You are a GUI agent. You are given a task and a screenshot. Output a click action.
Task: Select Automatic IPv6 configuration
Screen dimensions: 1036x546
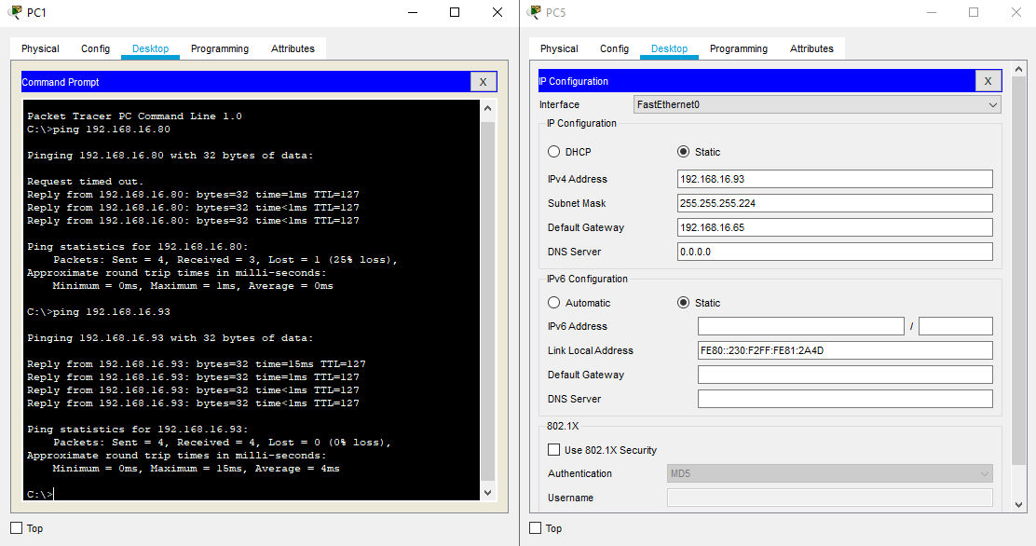(x=553, y=302)
